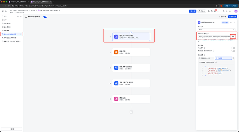Open the three-dot more menu in the top bar
Screen dimensions: 239x132
218,11
